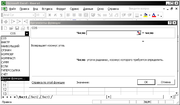Viewport: 180px width, 105px height.
Task: Apply red font color A
Action: (x=154, y=15)
